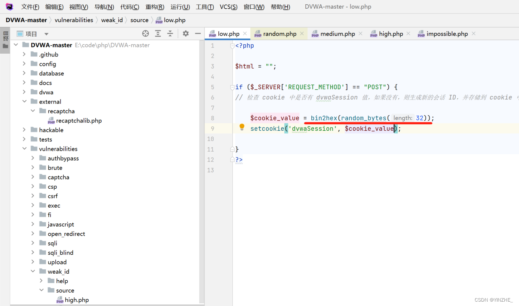Select recaptchalib.php in the project tree

[x=79, y=121]
